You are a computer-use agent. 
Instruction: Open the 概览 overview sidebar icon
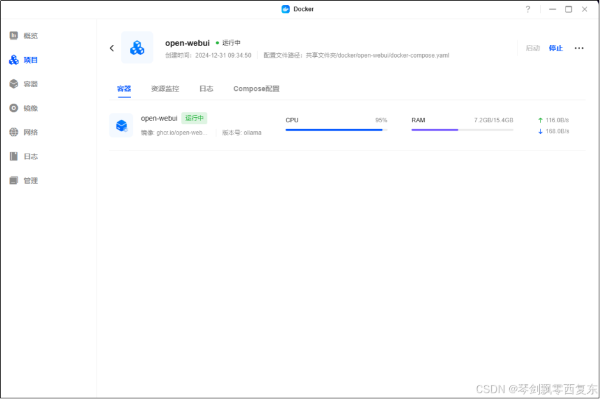[14, 36]
